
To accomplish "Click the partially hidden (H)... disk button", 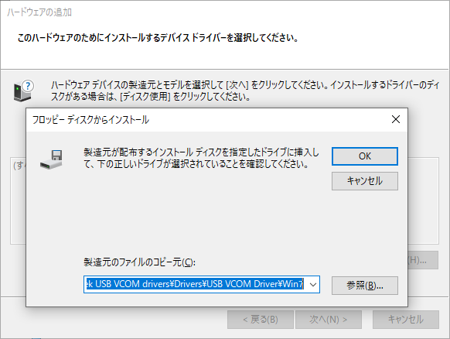I will click(423, 260).
